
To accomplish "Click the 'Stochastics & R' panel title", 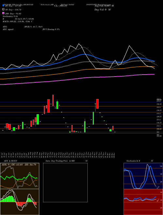I will (133, 161).
